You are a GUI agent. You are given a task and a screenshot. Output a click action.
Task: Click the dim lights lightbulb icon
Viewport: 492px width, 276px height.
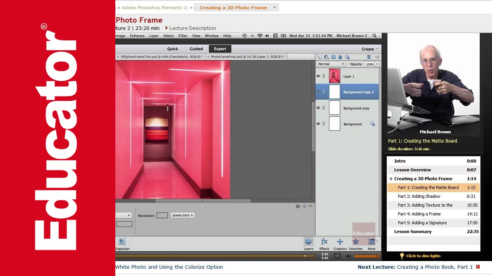click(402, 256)
